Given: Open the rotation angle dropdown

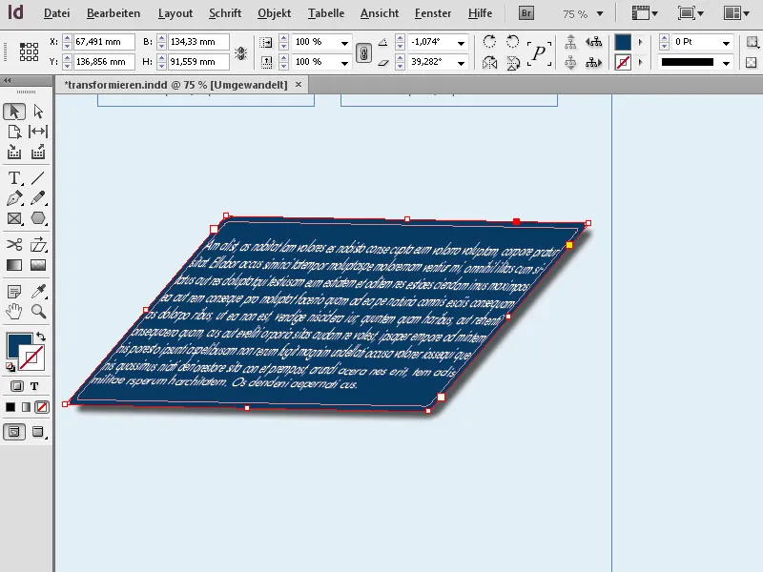Looking at the screenshot, I should coord(463,42).
